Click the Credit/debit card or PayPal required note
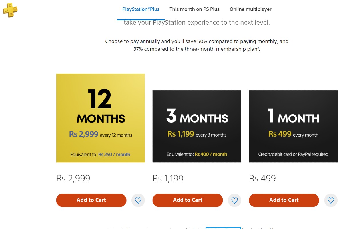The width and height of the screenshot is (343, 229). pos(293,154)
